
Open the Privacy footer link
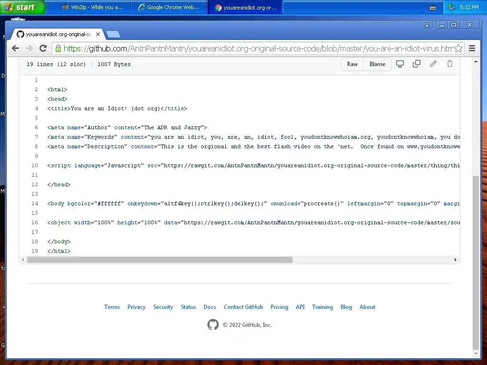click(x=136, y=307)
